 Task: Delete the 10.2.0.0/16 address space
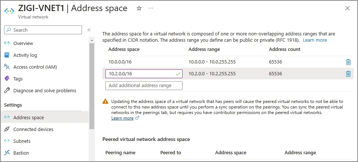click(x=348, y=74)
